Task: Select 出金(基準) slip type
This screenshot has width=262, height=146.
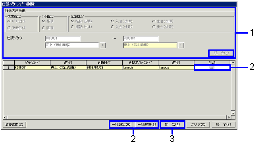Action: pyautogui.click(x=154, y=21)
